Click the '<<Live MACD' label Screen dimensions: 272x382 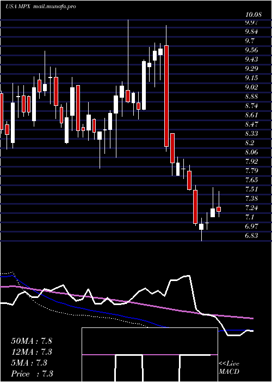[x=229, y=368]
